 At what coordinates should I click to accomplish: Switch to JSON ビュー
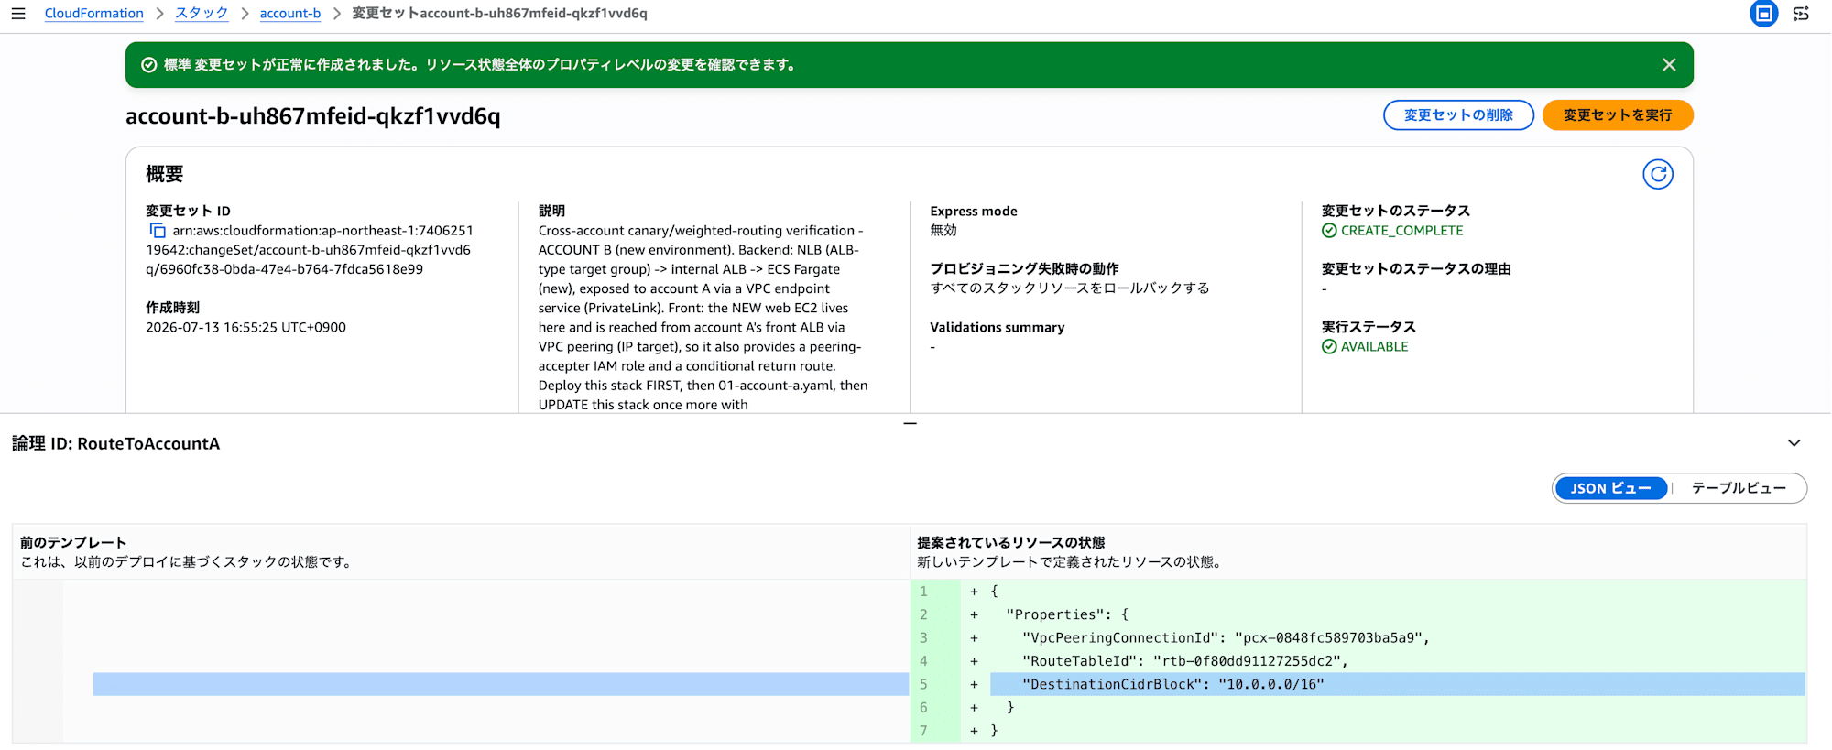tap(1610, 488)
